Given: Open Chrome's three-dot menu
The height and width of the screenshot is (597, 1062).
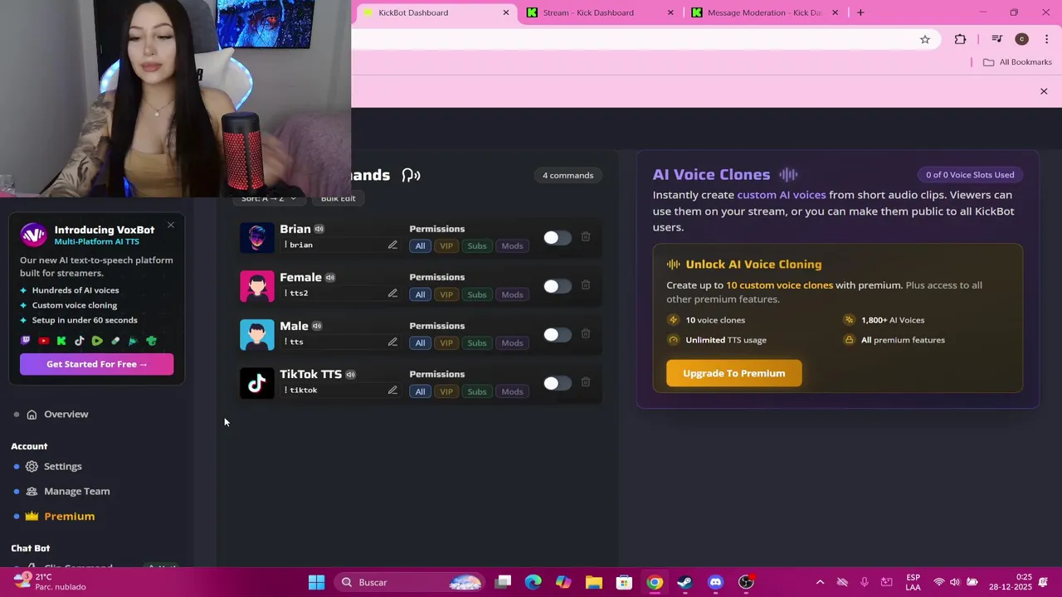Looking at the screenshot, I should click(1046, 39).
